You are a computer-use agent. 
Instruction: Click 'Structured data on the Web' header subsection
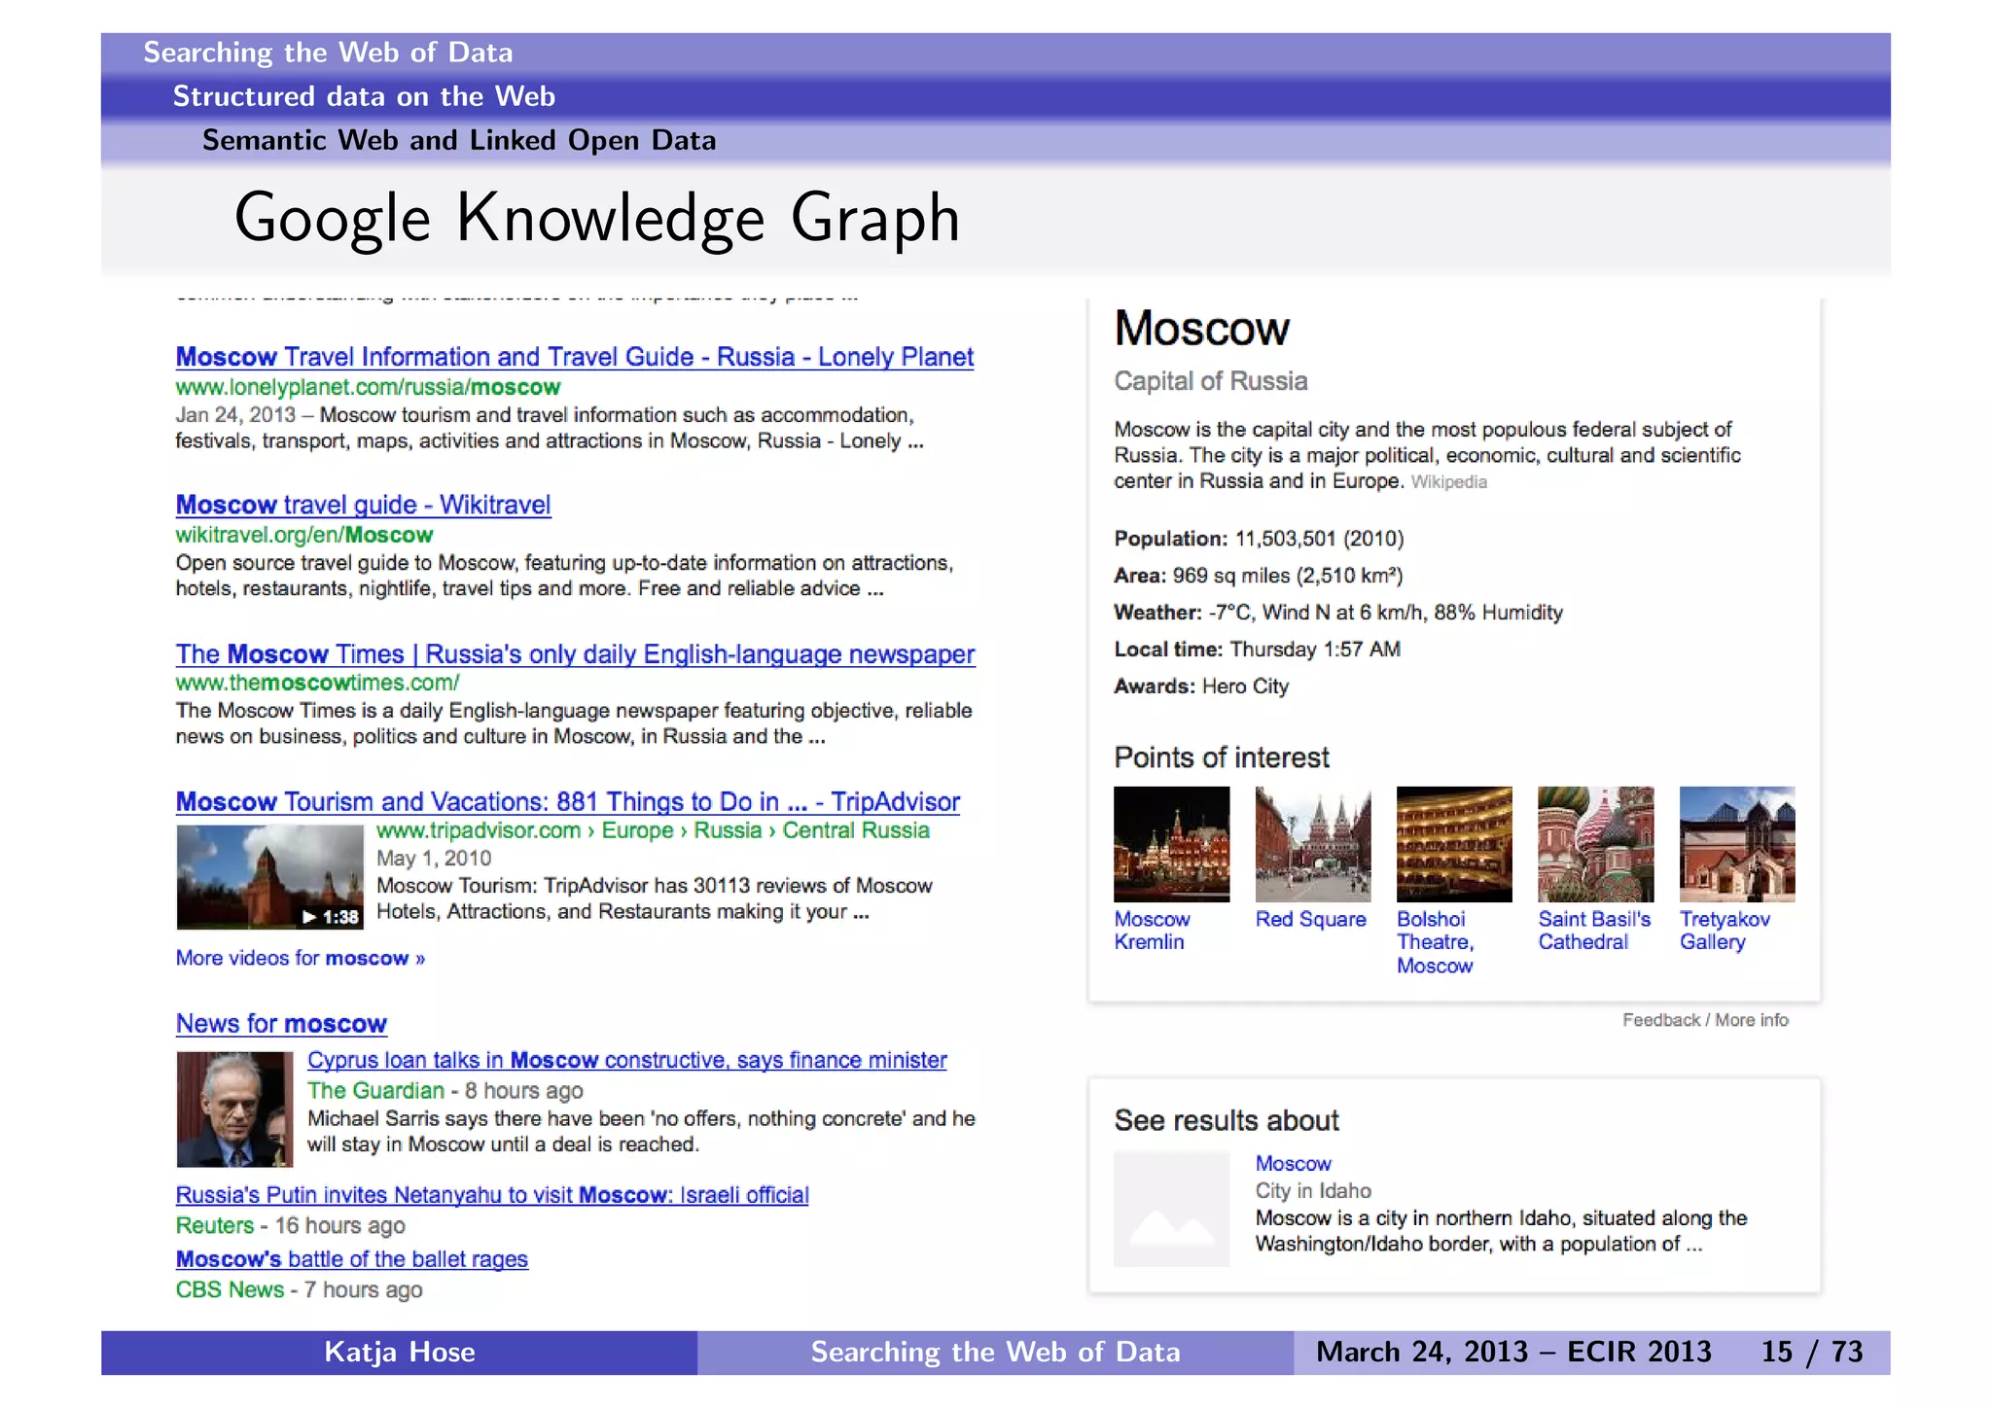(x=364, y=96)
